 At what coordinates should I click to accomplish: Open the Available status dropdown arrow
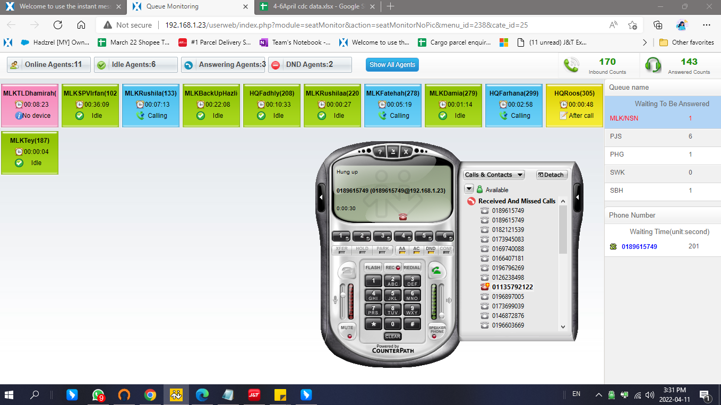pyautogui.click(x=469, y=189)
